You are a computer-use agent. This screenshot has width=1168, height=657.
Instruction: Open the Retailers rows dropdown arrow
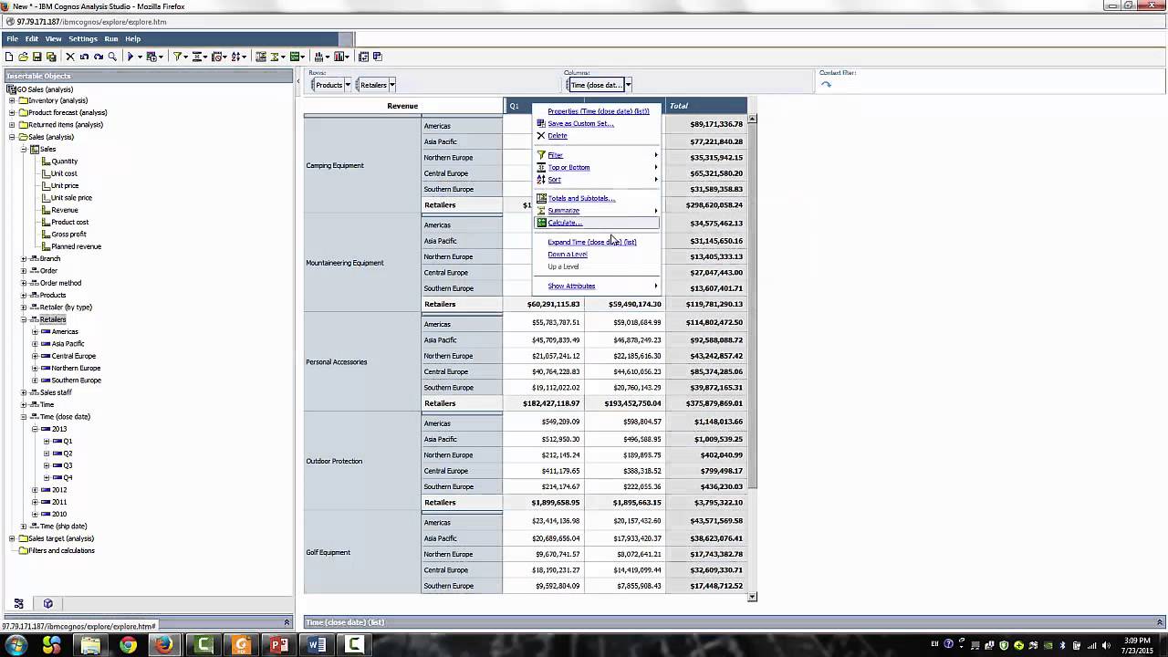tap(391, 85)
